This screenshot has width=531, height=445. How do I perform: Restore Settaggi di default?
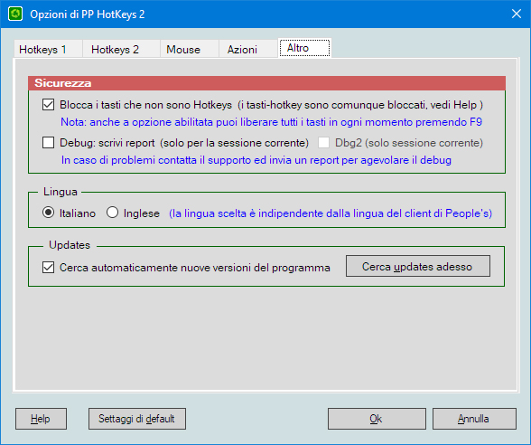(137, 419)
